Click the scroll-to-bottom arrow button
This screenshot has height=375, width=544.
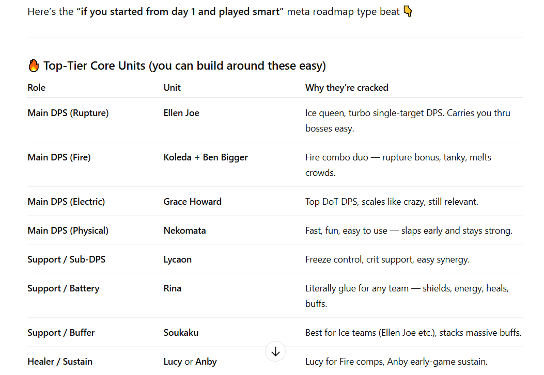coord(275,352)
